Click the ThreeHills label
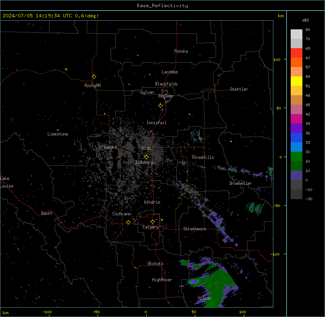The height and width of the screenshot is (317, 325). coord(202,157)
